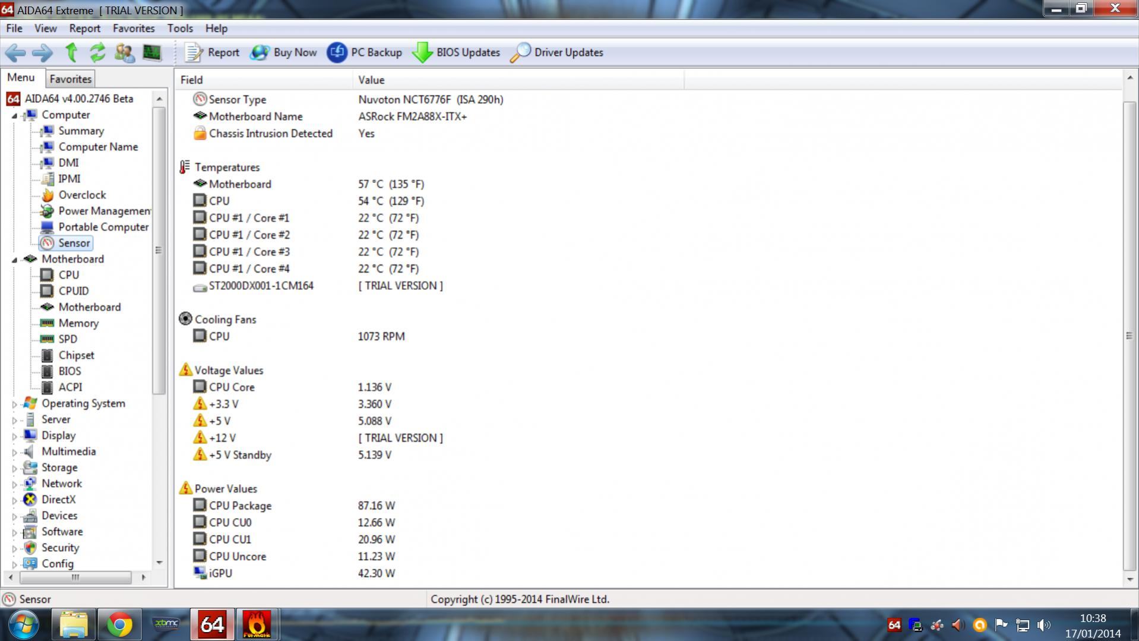
Task: Check BIOS Updates in the toolbar
Action: tap(456, 53)
